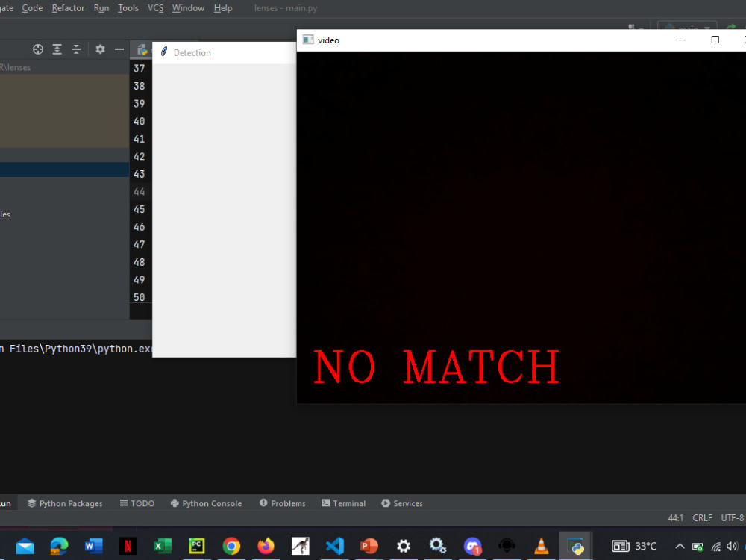Click line number 44 in the gutter
The height and width of the screenshot is (560, 746).
tap(139, 191)
